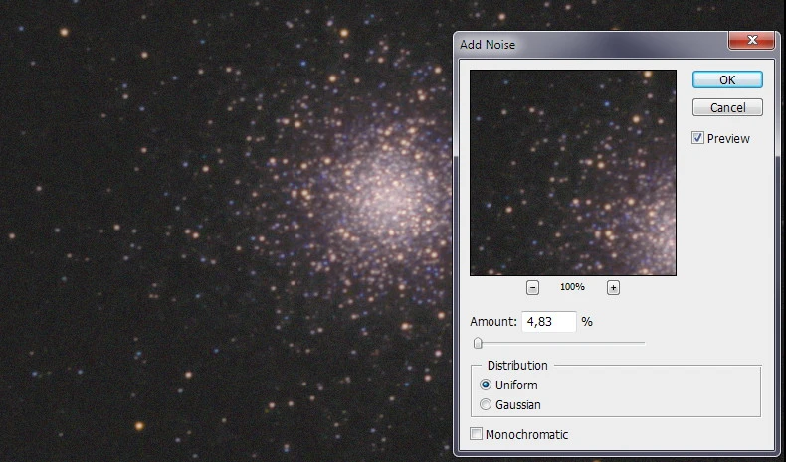
Task: Disable the Preview checkbox
Action: click(698, 138)
